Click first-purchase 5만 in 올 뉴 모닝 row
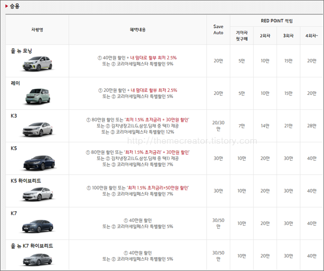This screenshot has width=324, height=271. coord(242,61)
